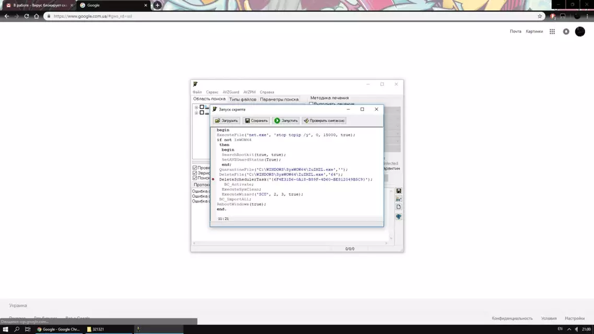Click the glasses view icon beside the log
Screen dimensions: 594x334
coord(399,199)
